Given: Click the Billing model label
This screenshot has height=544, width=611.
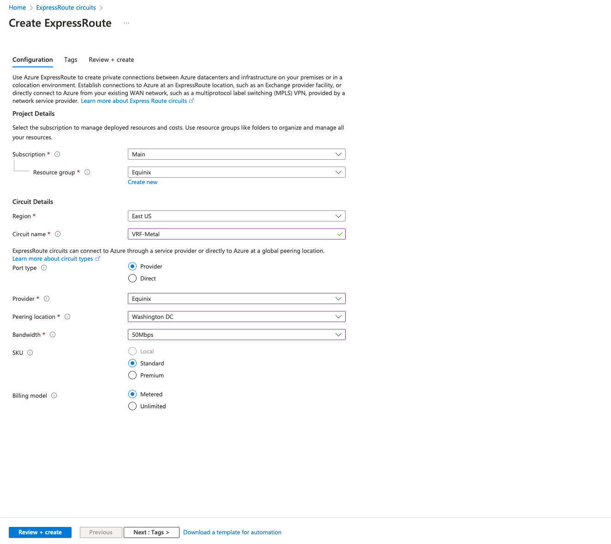Looking at the screenshot, I should coord(30,395).
